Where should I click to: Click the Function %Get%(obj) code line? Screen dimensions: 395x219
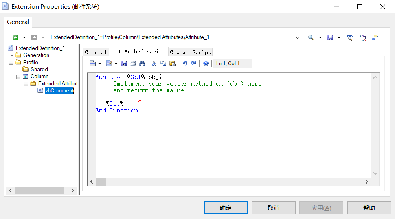pyautogui.click(x=129, y=77)
